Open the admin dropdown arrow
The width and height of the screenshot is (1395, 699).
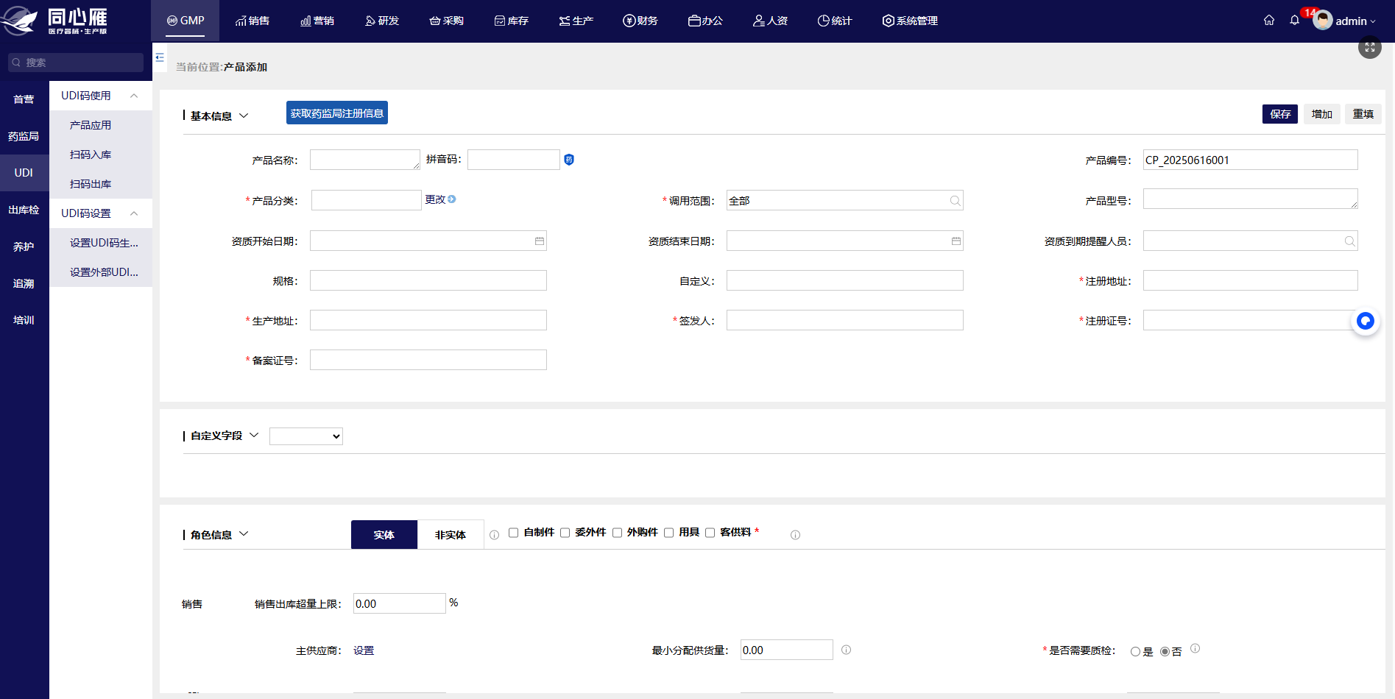tap(1373, 22)
